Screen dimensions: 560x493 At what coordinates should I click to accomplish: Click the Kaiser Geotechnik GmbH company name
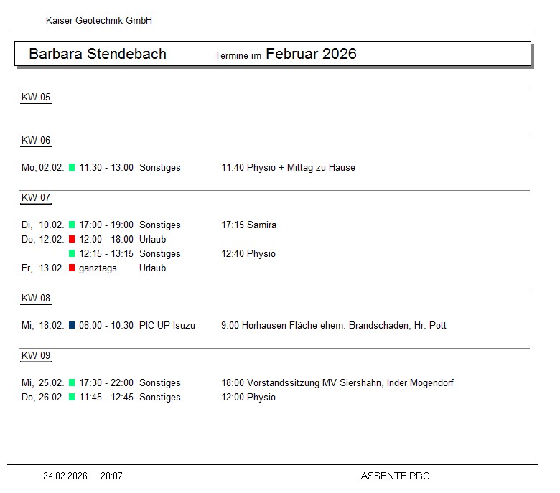coord(99,21)
